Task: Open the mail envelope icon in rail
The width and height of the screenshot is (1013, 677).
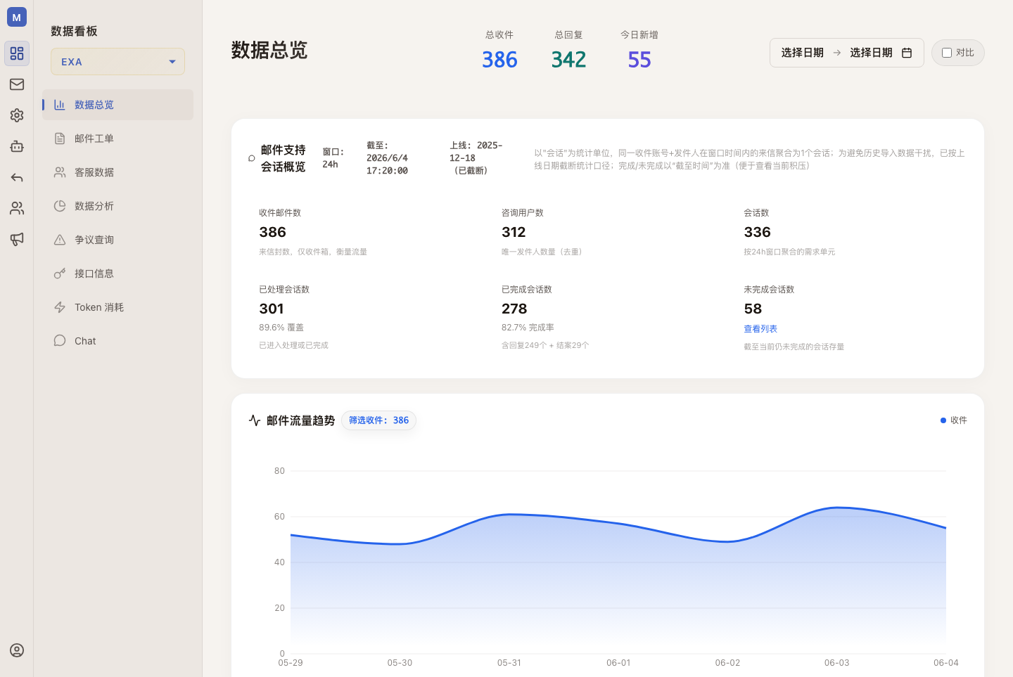Action: [17, 84]
